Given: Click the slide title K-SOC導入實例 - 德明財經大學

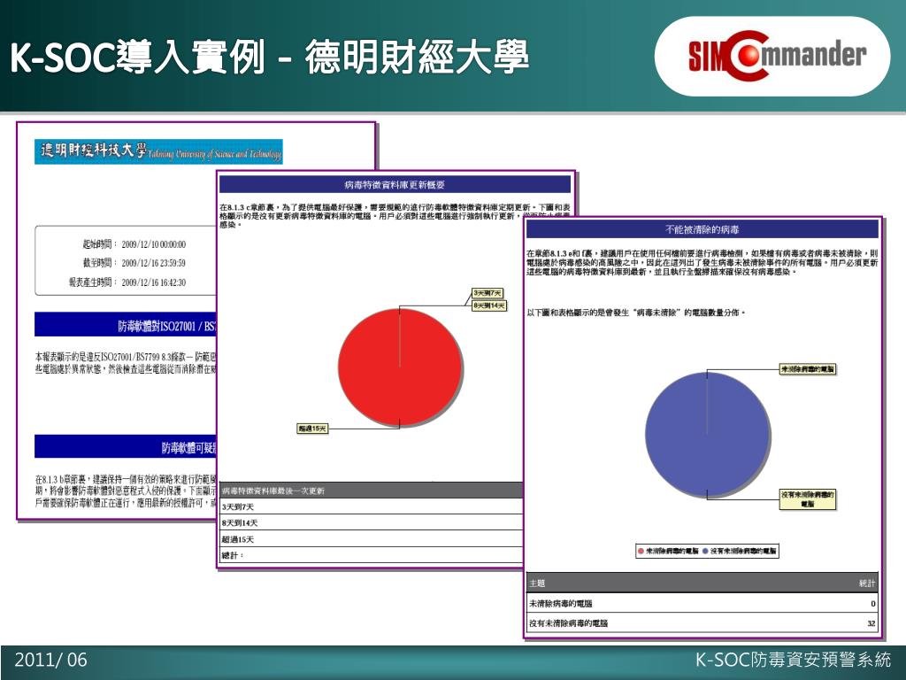Looking at the screenshot, I should [x=269, y=57].
